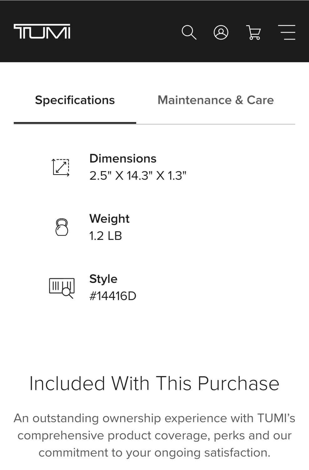Open the hamburger menu
Viewport: 309px width, 470px height.
[286, 32]
